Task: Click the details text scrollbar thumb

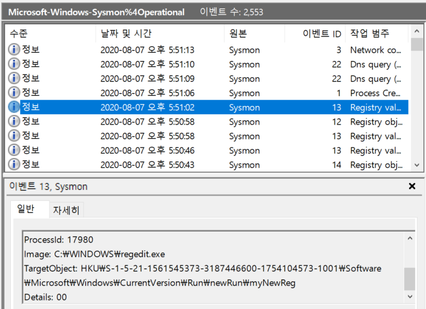Action: point(410,279)
